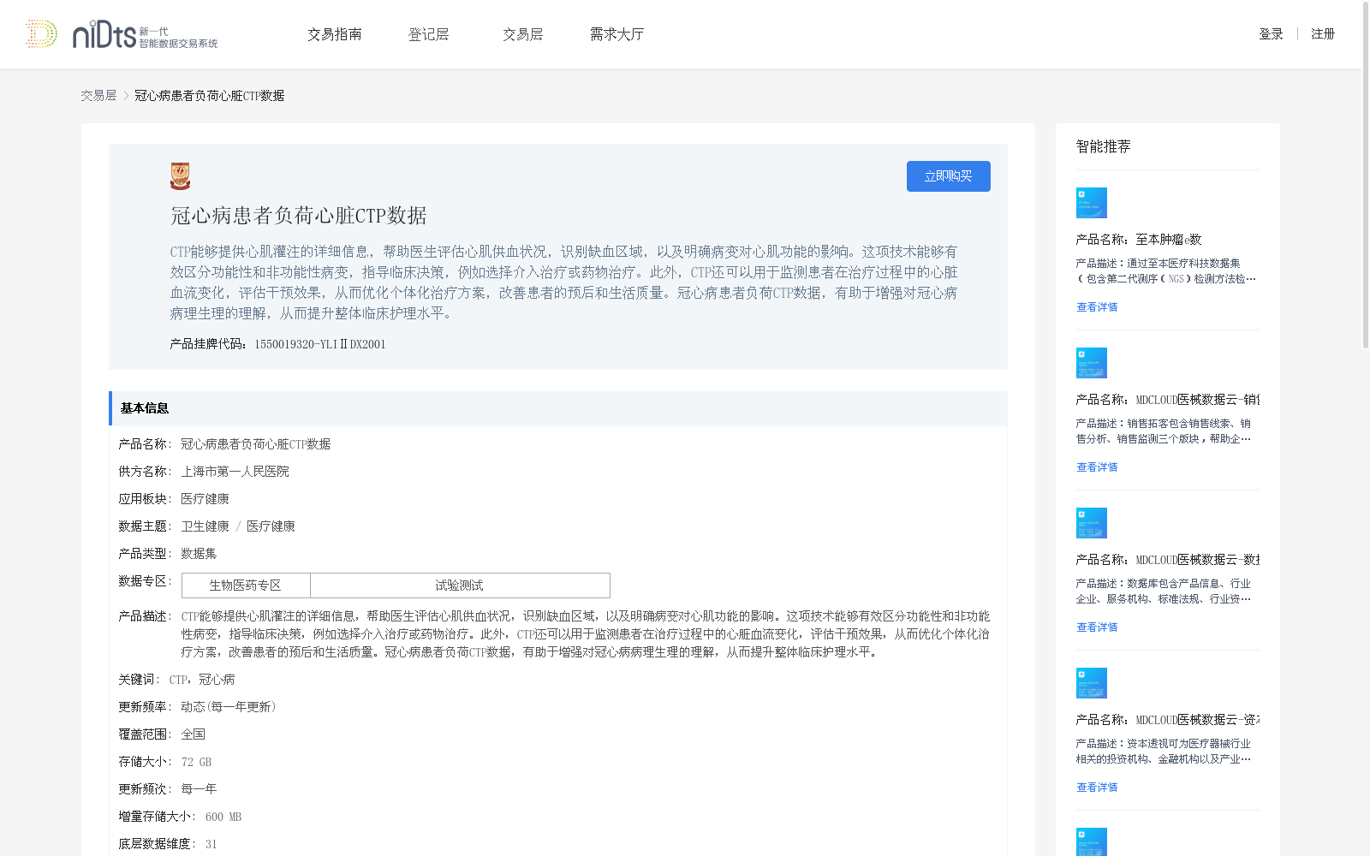1370x856 pixels.
Task: Select the 生物医药专区 data zone cell
Action: coord(246,586)
